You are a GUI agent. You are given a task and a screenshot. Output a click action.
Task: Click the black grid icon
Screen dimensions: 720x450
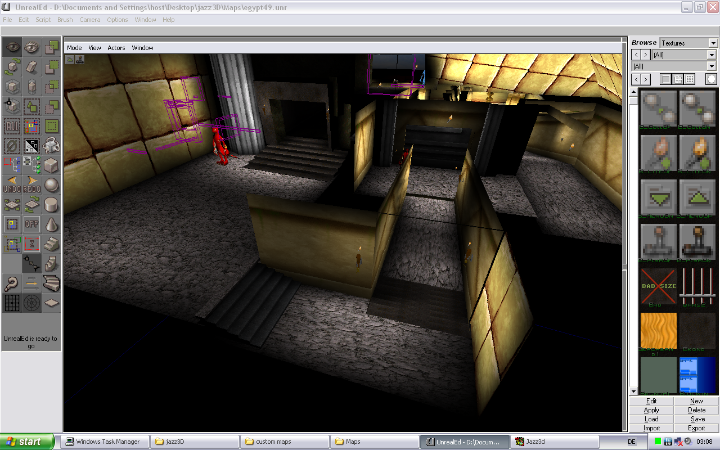[x=12, y=303]
